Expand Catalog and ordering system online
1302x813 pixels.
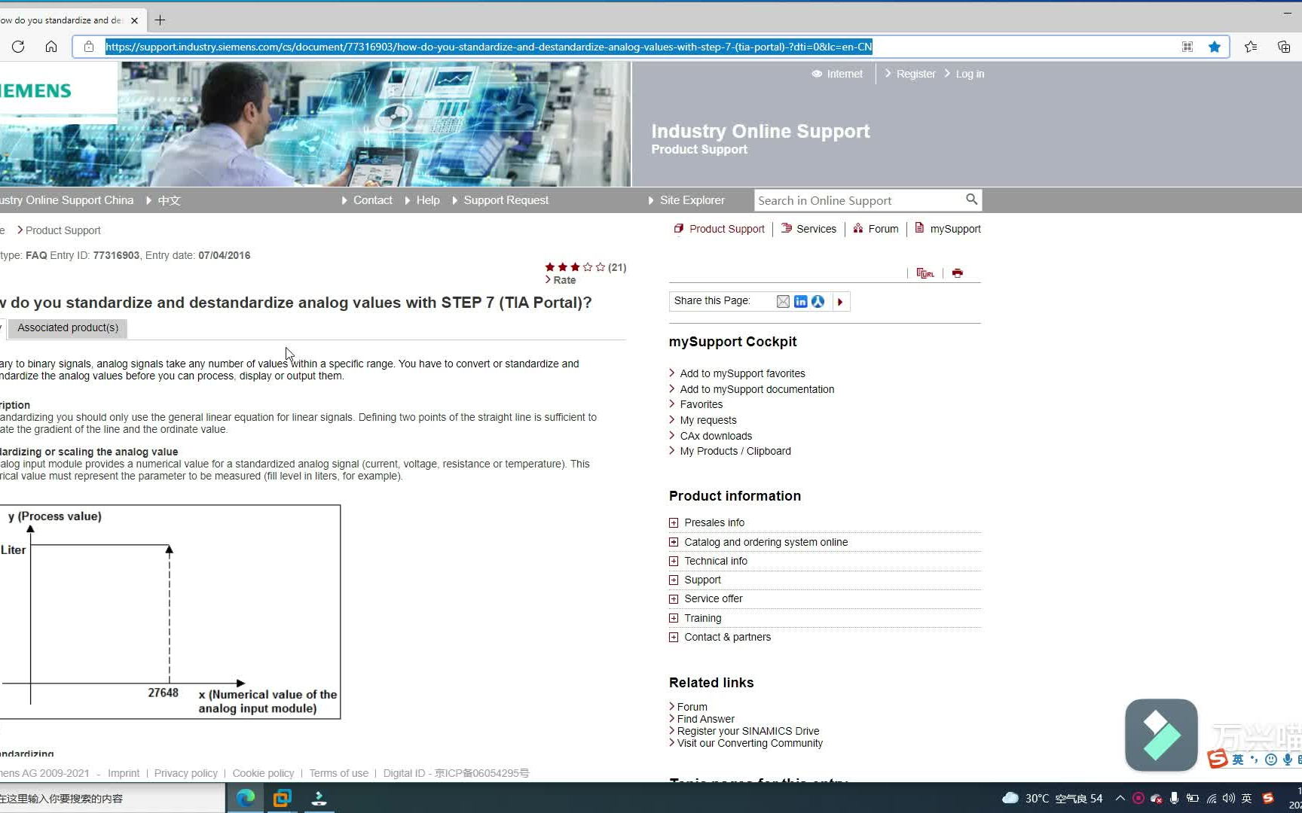(x=674, y=542)
